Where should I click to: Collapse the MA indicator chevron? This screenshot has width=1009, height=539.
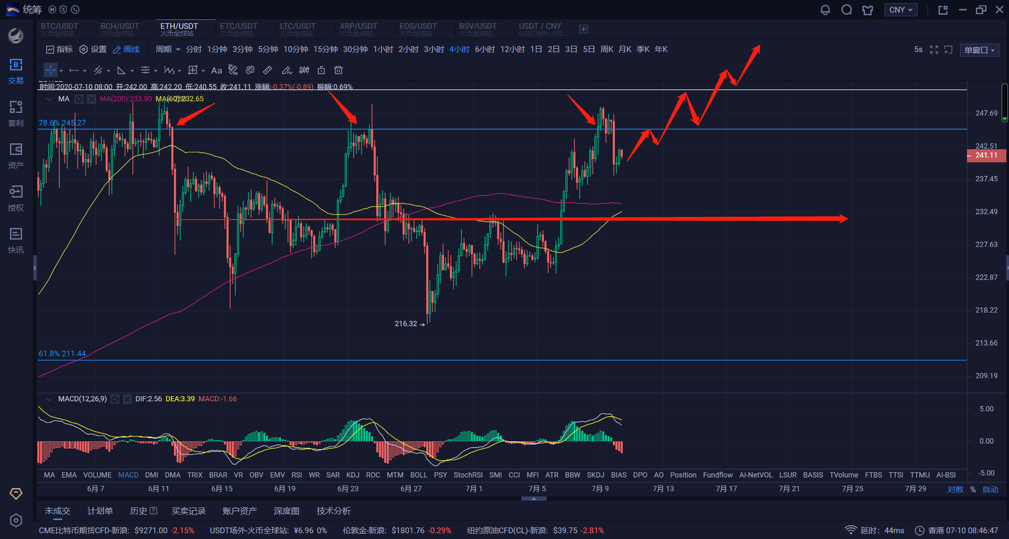coord(49,99)
